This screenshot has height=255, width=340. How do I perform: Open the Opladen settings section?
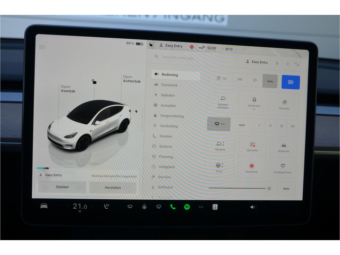pos(167,95)
